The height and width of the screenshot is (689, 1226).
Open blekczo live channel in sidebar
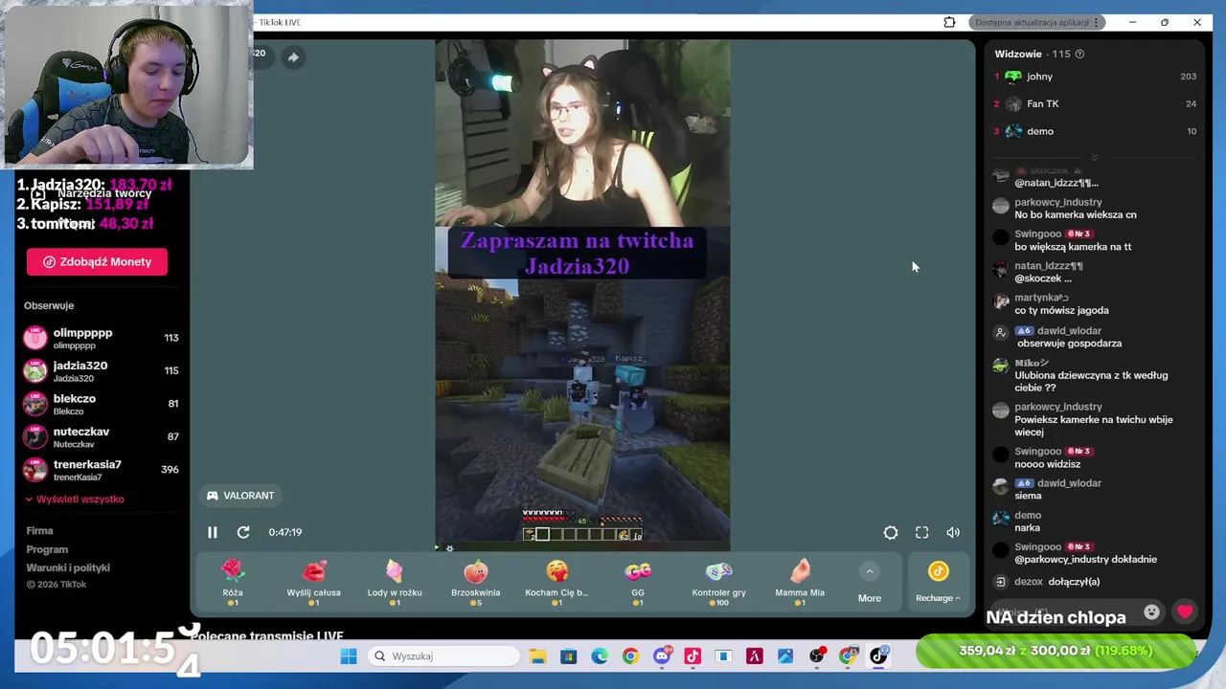tap(101, 404)
